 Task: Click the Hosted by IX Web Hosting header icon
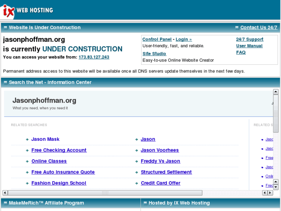[145, 203]
